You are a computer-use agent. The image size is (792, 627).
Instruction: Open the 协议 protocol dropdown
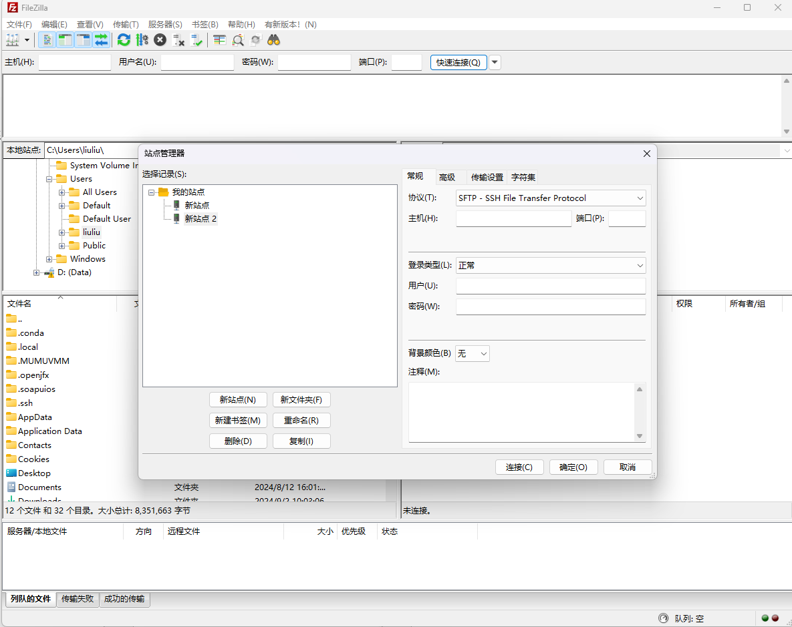click(640, 198)
